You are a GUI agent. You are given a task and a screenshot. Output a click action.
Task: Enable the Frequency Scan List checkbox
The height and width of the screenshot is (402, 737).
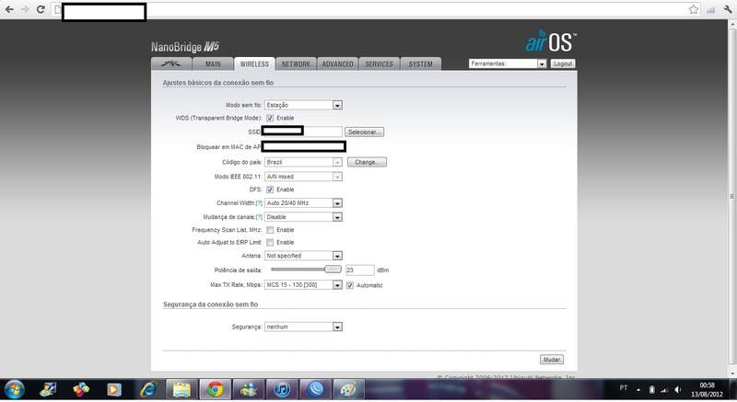[x=270, y=230]
